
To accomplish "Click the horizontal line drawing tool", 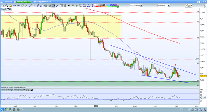I will pyautogui.click(x=18, y=6).
